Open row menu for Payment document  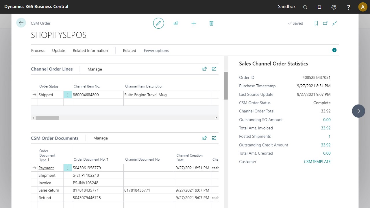pos(68,168)
